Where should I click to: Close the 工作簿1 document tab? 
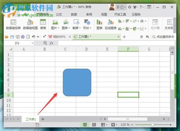[119, 37]
